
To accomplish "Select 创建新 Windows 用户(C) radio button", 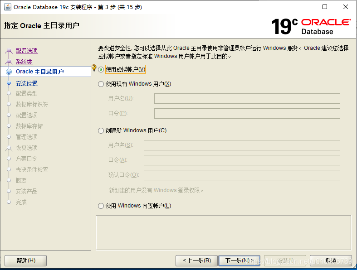I will coord(101,131).
